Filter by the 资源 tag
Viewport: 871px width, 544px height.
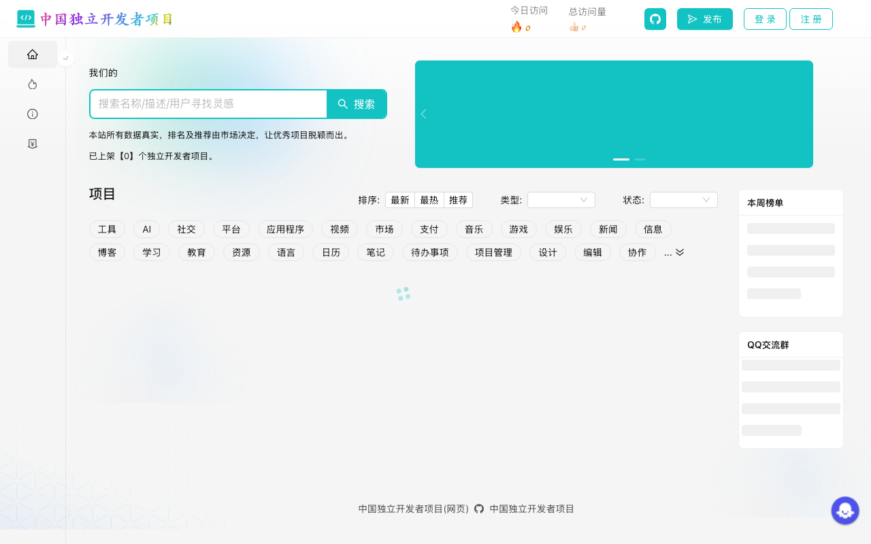[x=242, y=252]
